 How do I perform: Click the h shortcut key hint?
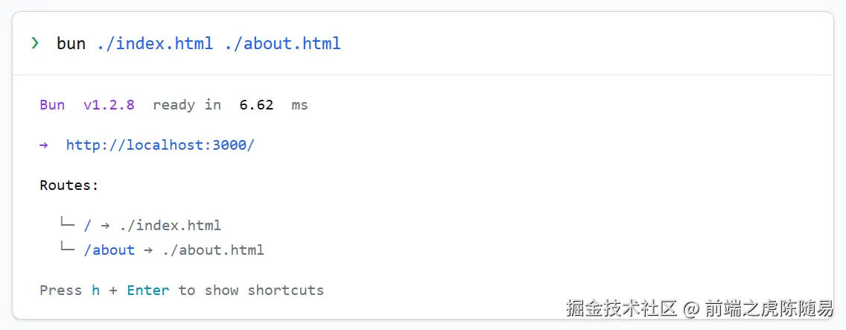(96, 290)
